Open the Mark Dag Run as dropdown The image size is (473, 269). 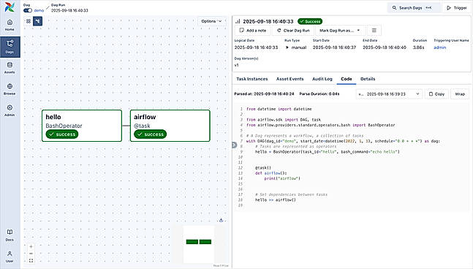pyautogui.click(x=340, y=31)
